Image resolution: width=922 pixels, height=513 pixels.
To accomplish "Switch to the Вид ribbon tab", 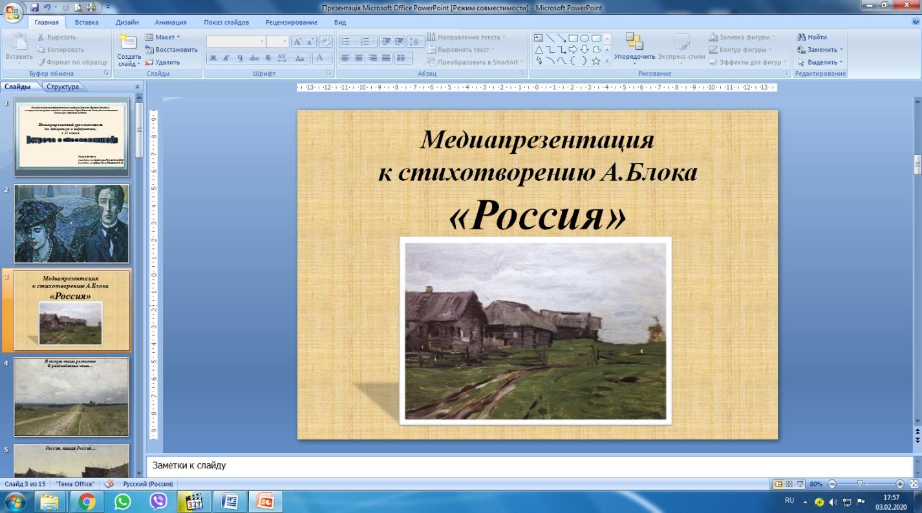I will point(340,22).
